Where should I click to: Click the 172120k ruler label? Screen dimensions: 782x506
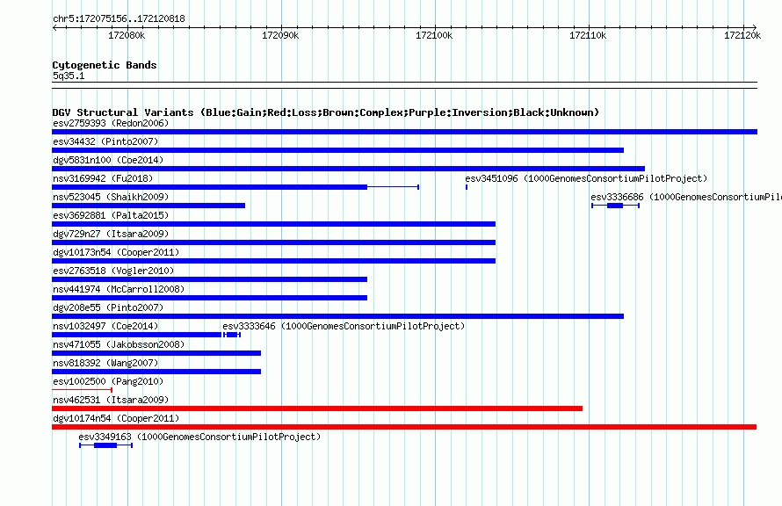point(742,35)
